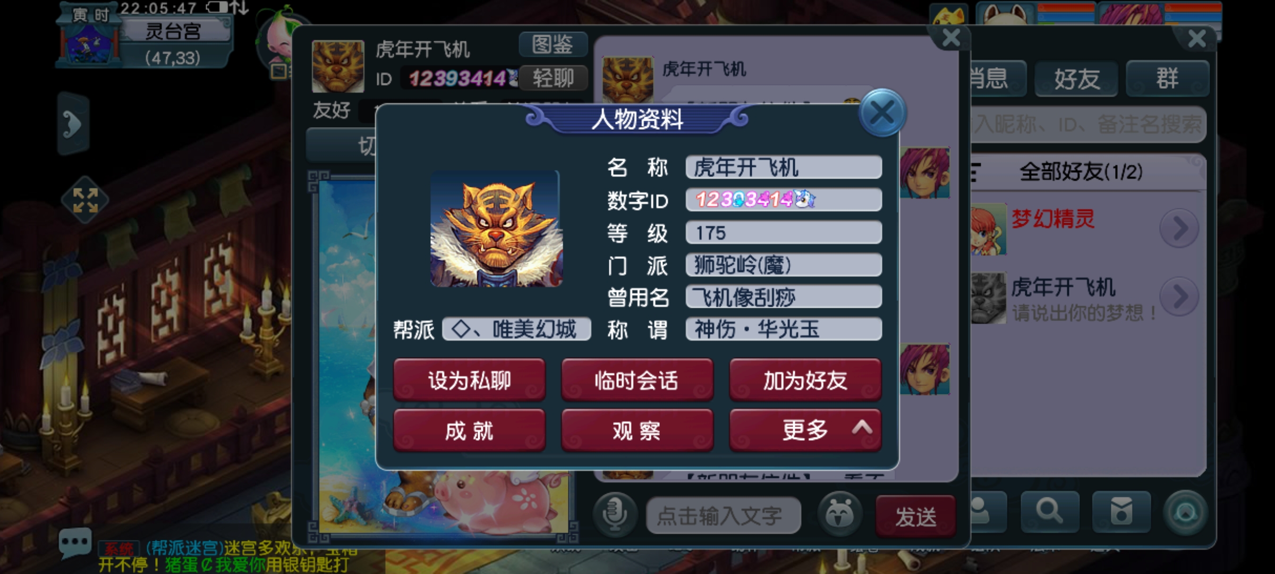
Task: Tap the round swirl icon at bottom right
Action: (1186, 512)
